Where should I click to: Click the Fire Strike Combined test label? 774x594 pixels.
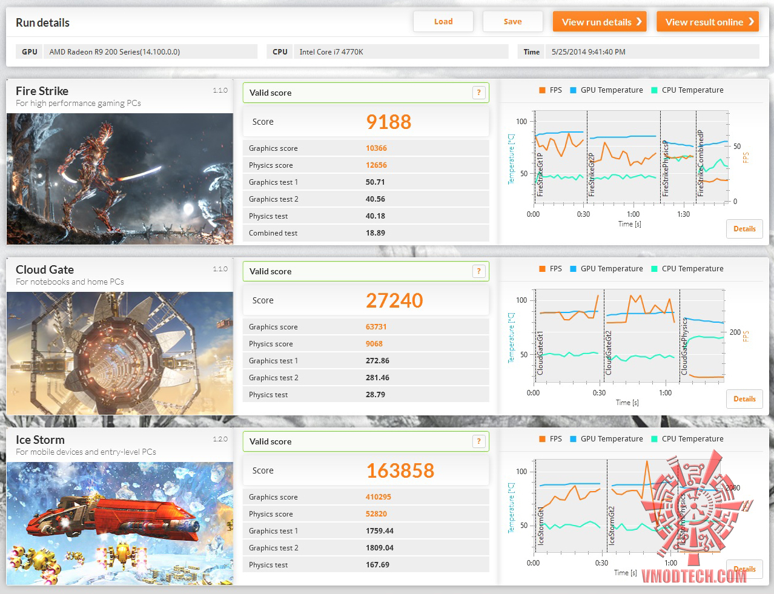[273, 233]
